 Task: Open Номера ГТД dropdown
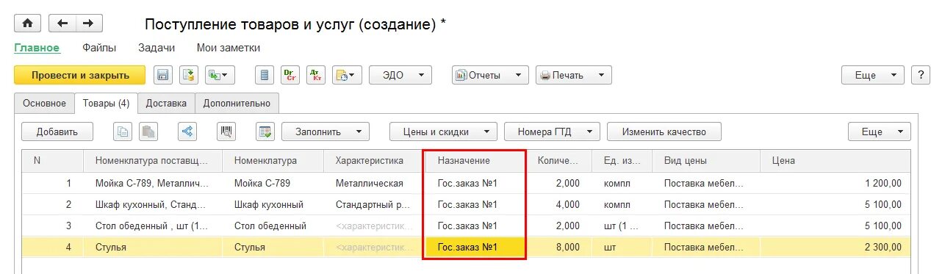click(552, 131)
